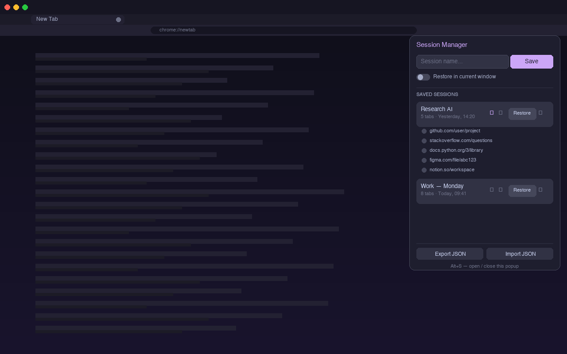Click favicon beside notion.so/workspace
This screenshot has width=567, height=354.
[x=424, y=170]
